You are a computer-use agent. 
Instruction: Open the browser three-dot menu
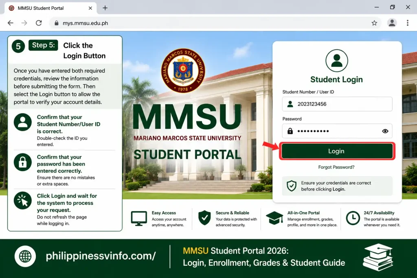click(x=407, y=23)
